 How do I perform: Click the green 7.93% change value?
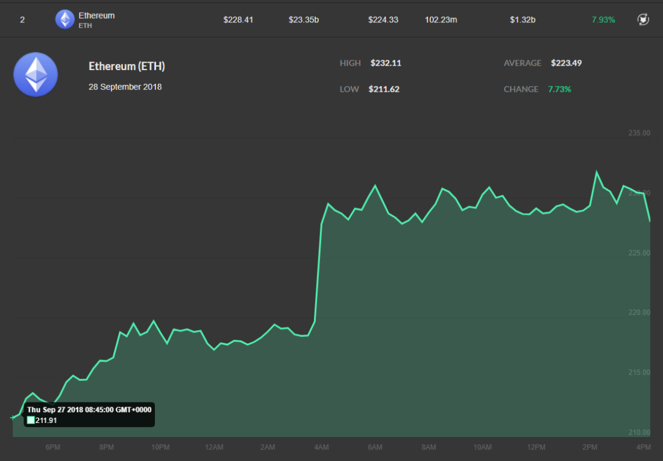pyautogui.click(x=603, y=20)
